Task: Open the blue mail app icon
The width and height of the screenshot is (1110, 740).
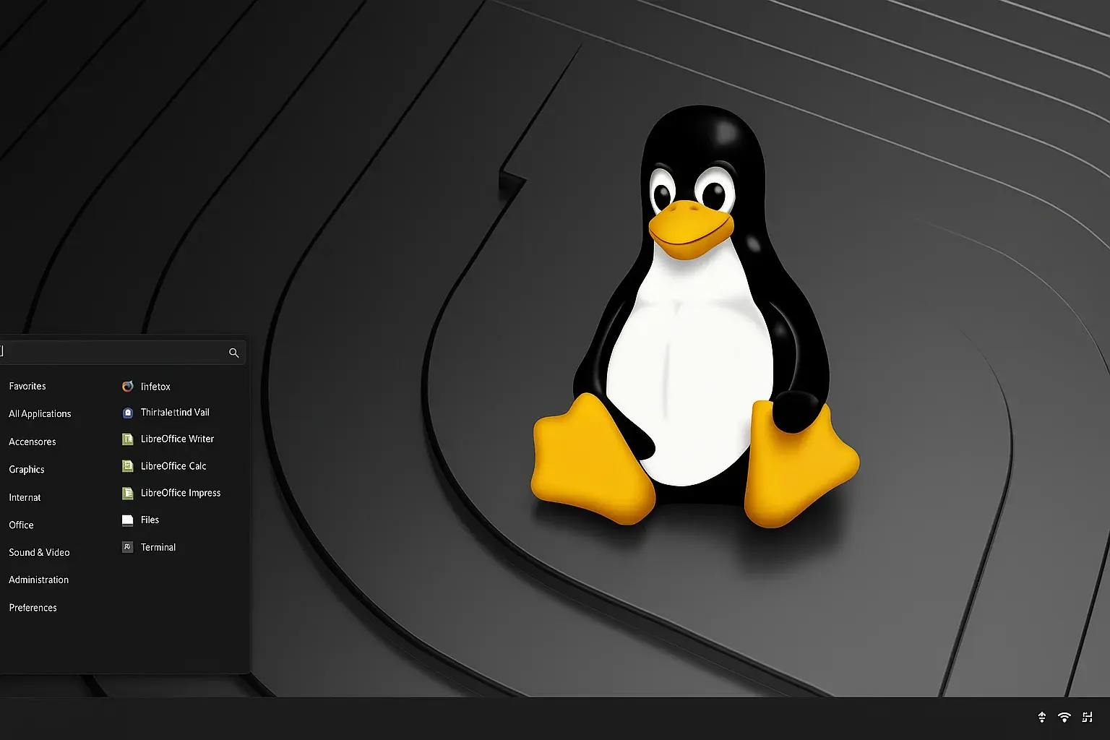Action: [x=128, y=413]
